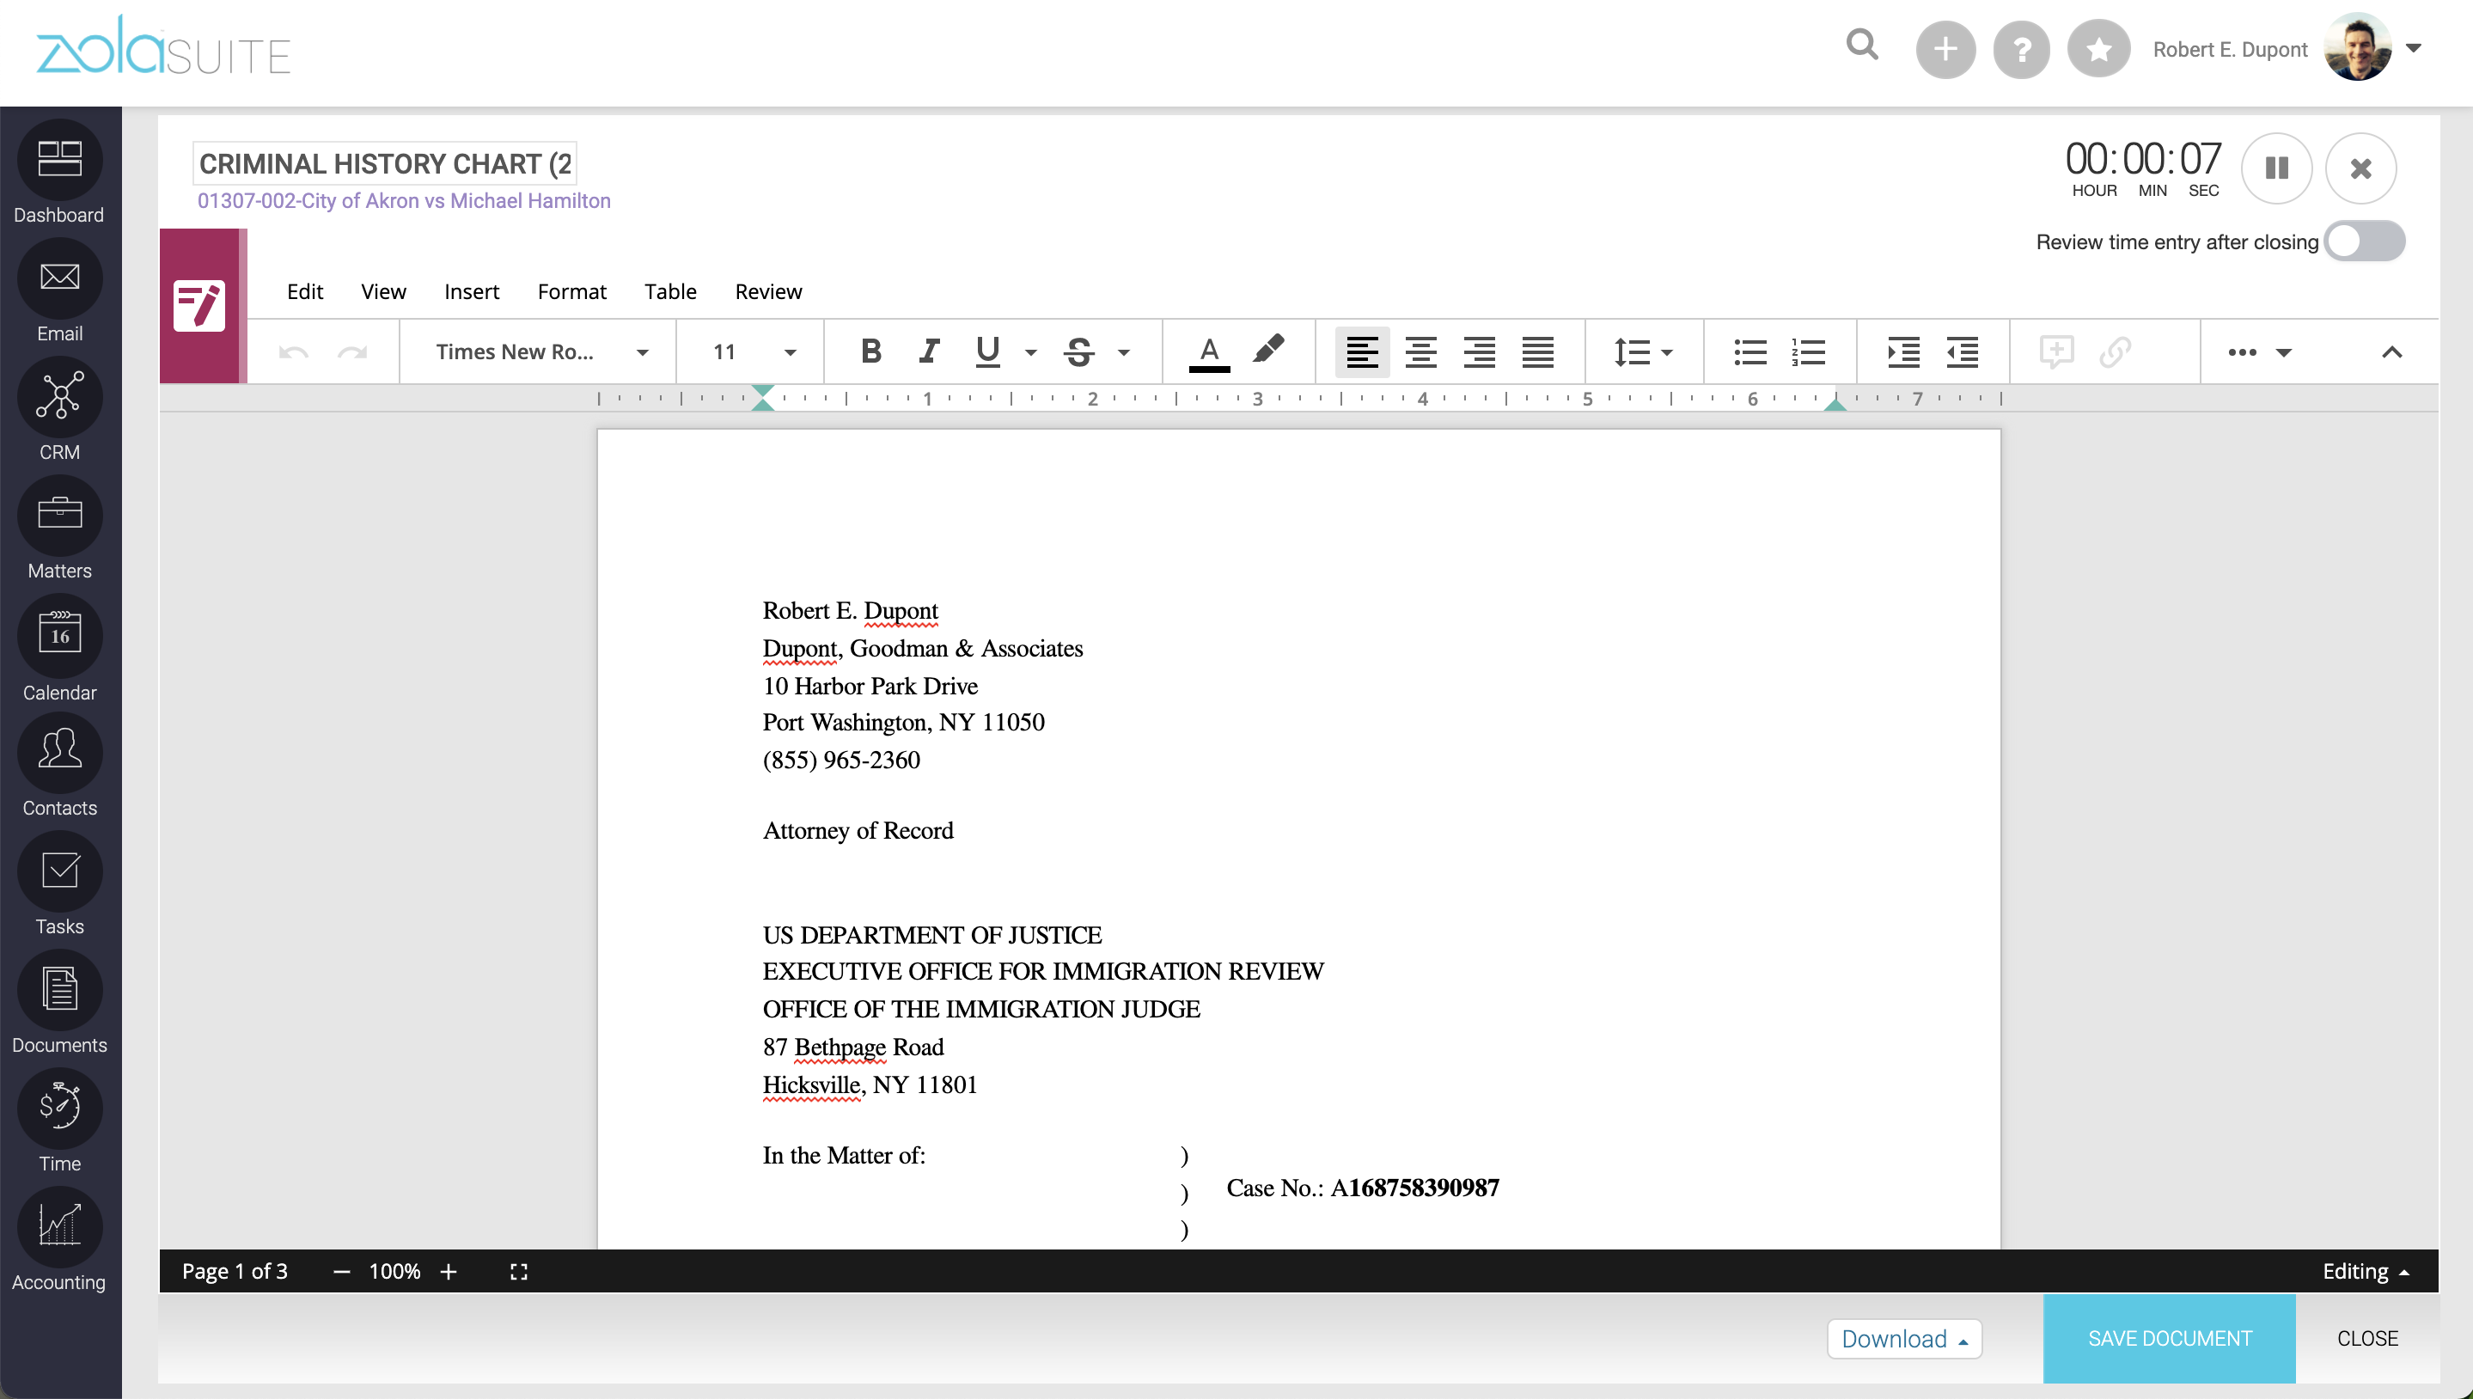Click the highlighter pen icon
2473x1399 pixels.
click(x=1268, y=351)
